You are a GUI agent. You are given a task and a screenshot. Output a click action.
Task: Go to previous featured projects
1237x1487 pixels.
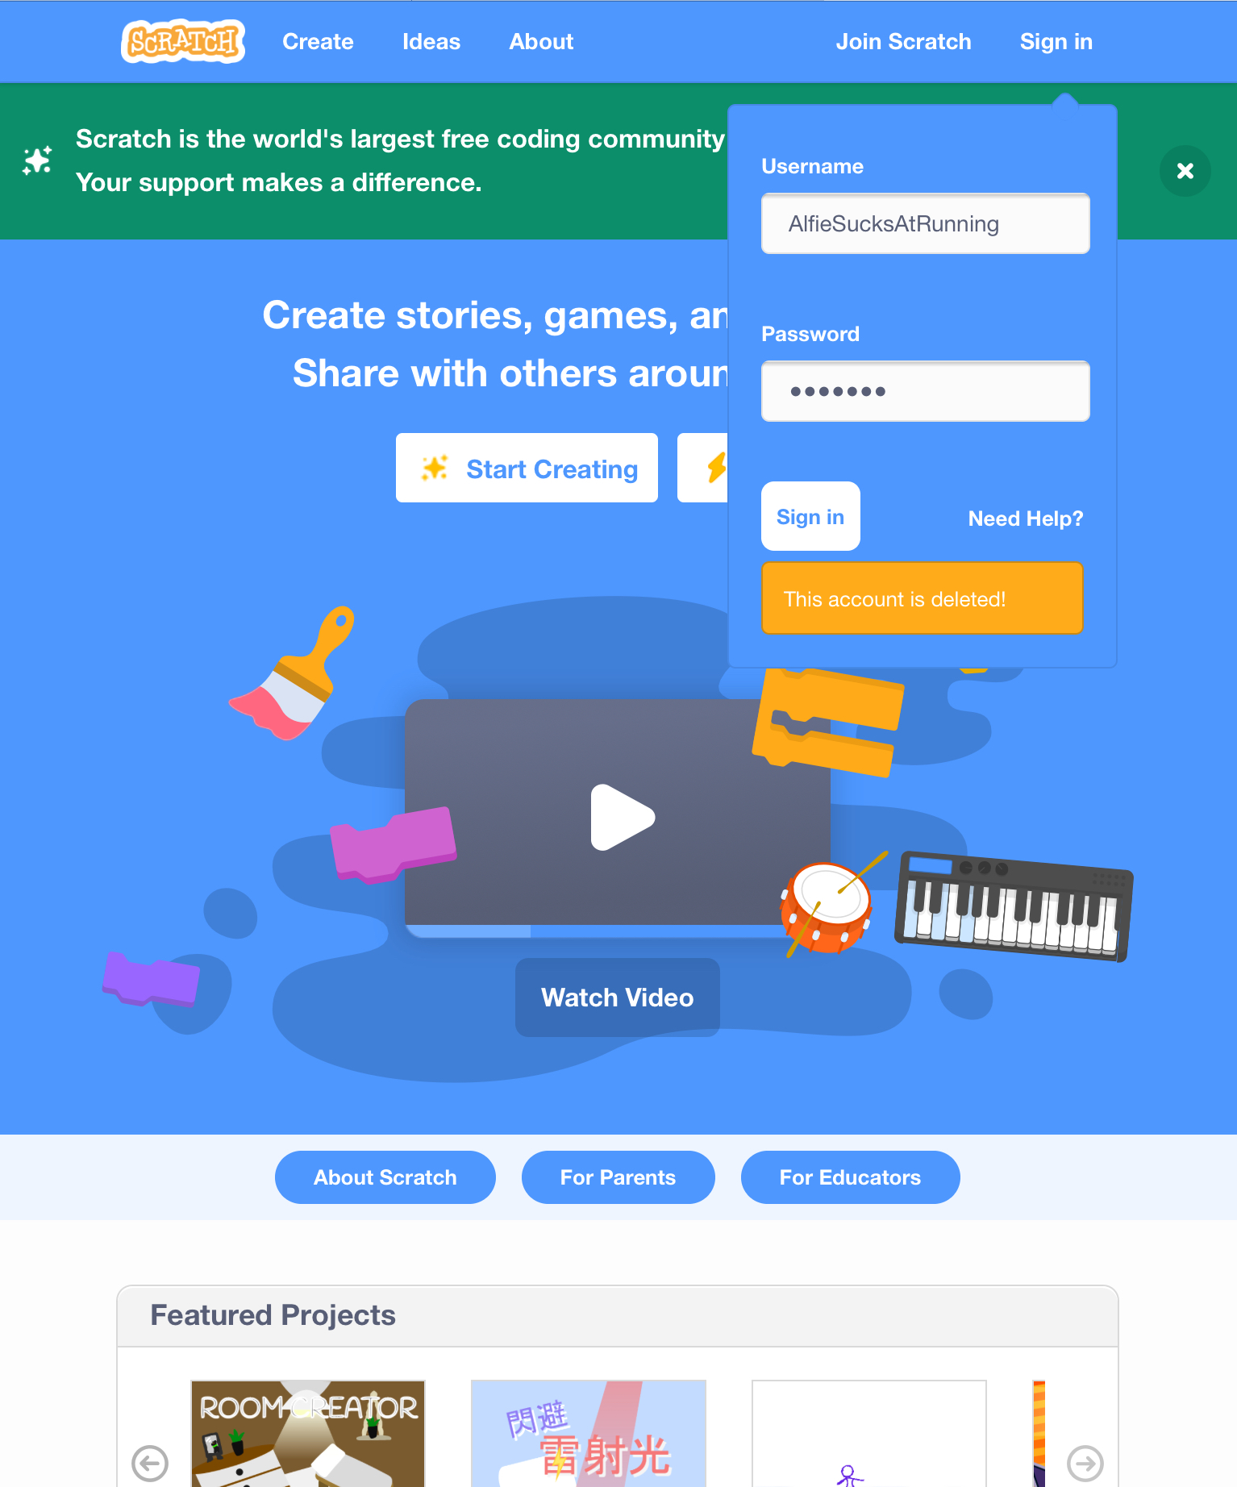tap(150, 1463)
